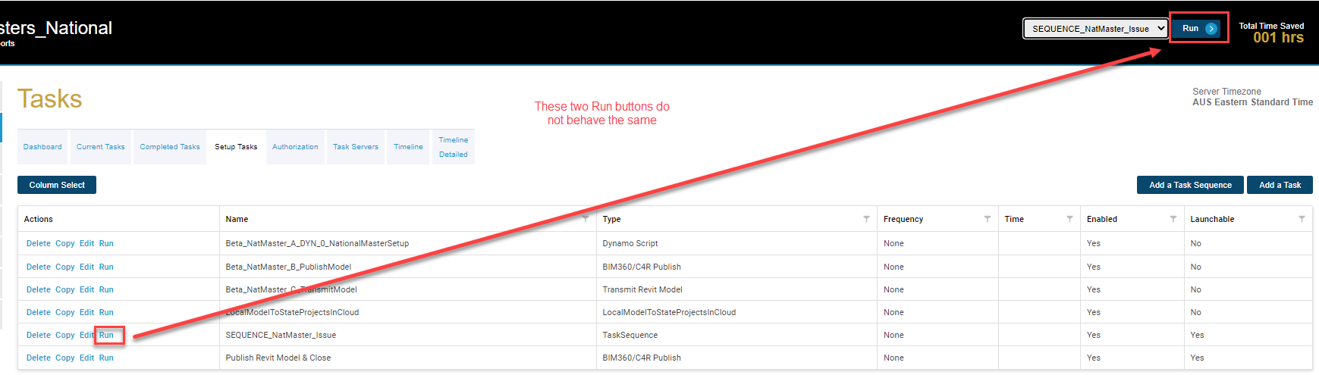Edit the Publish Revit Model & Close task
Viewport: 1319px width, 375px height.
[86, 358]
